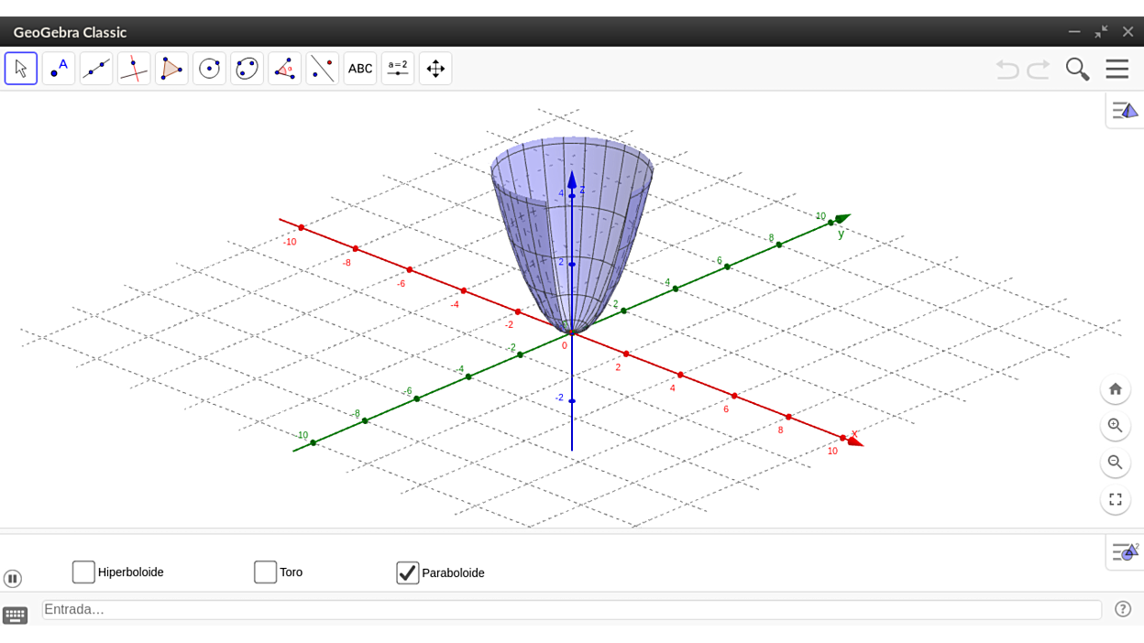1144x643 pixels.
Task: Expand the 3D graphics style bar
Action: (1124, 110)
